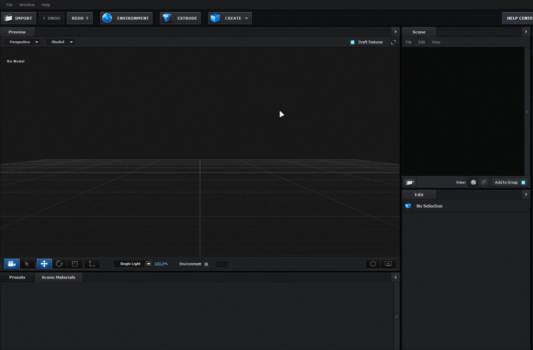Click the new group folder icon

410,183
